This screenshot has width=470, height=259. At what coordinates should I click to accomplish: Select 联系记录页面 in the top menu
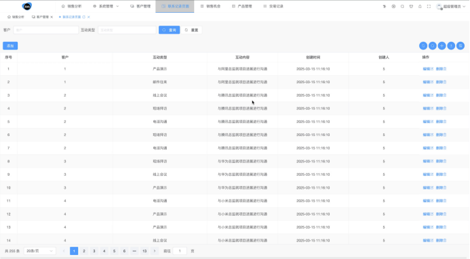[x=175, y=6]
